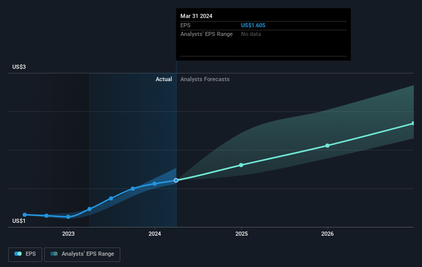This screenshot has height=267, width=422.
Task: Click the 2024 x-axis label
Action: coord(155,234)
